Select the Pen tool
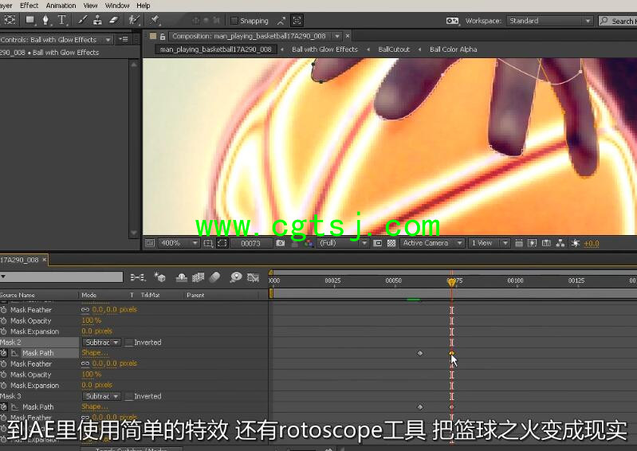 45,20
